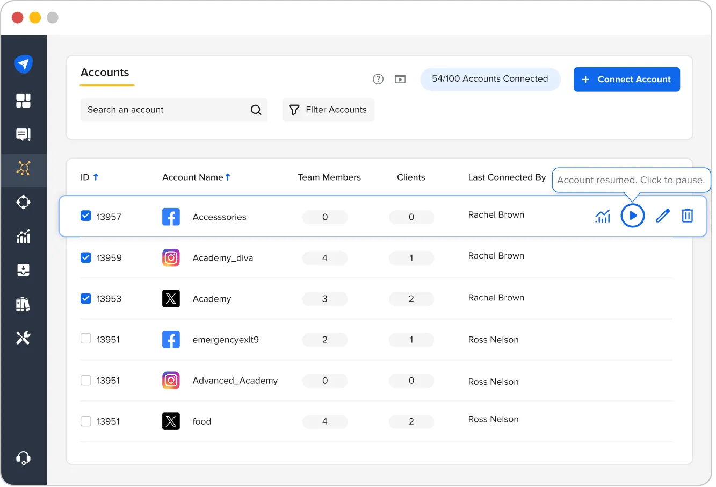Edit the Accesssories account with the pencil icon

point(662,216)
